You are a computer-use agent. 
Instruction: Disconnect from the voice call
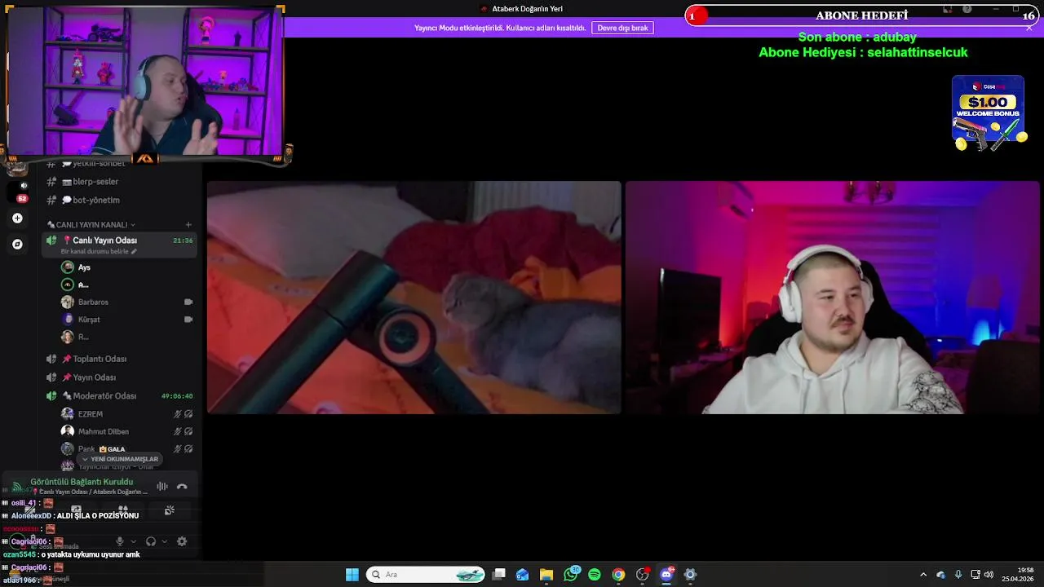[x=182, y=487]
